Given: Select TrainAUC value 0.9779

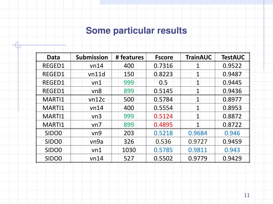Looking at the screenshot, I should (198, 158).
